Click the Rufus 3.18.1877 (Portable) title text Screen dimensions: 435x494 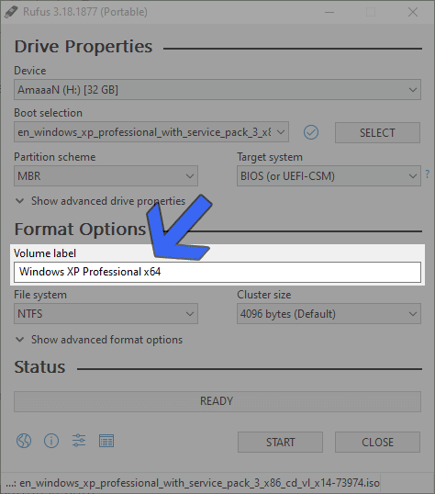pos(85,12)
